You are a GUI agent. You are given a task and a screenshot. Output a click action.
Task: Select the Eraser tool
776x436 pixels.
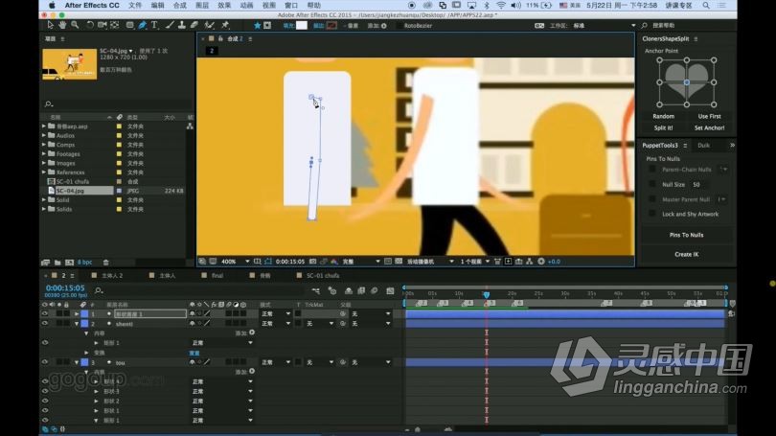[194, 25]
